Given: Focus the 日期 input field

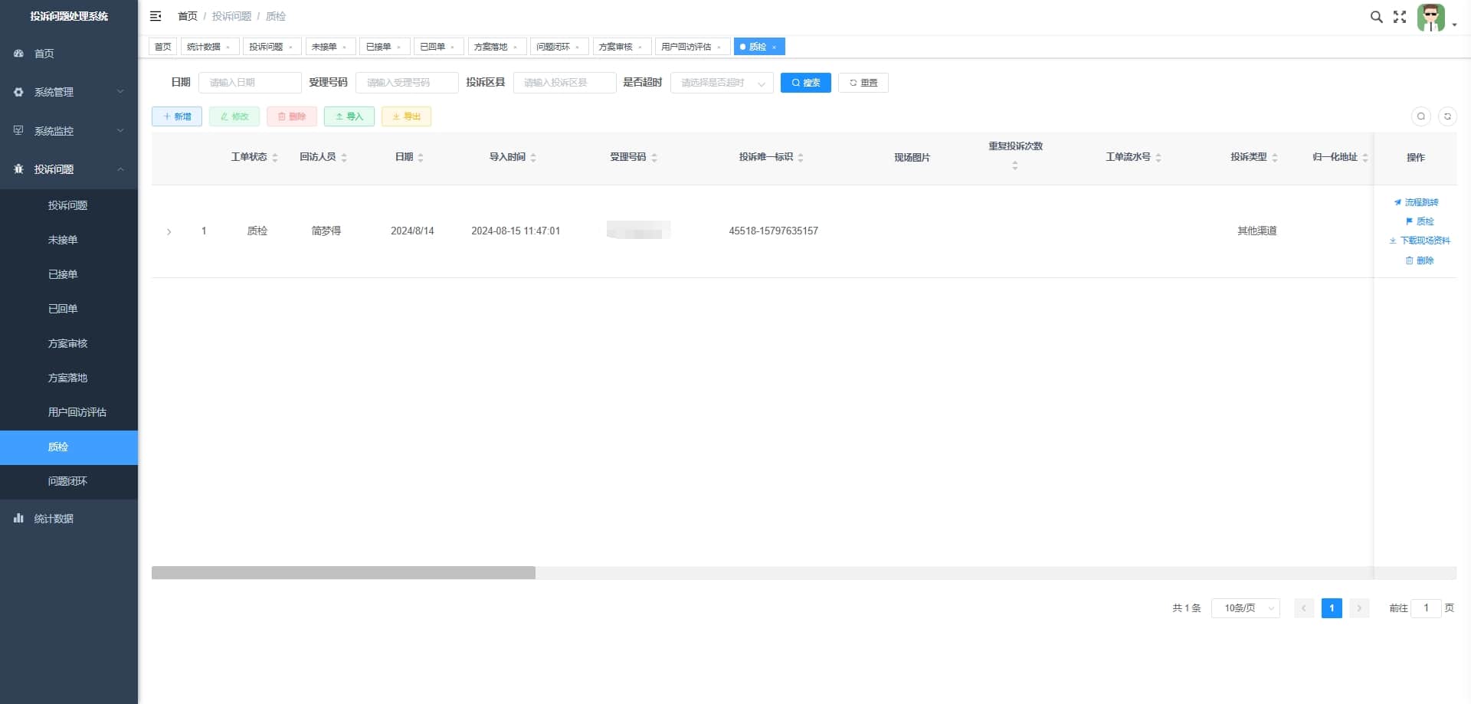Looking at the screenshot, I should coord(250,83).
